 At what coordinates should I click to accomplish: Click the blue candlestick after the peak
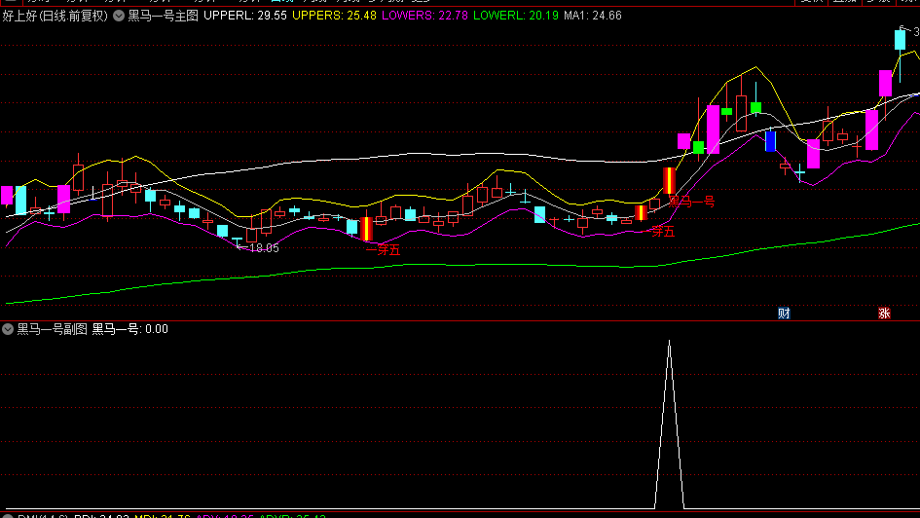[770, 141]
